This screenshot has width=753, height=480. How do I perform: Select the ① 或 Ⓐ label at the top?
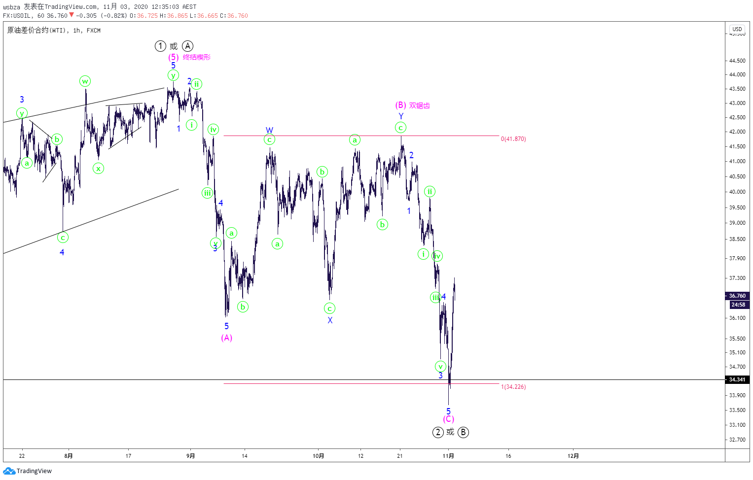coord(174,46)
